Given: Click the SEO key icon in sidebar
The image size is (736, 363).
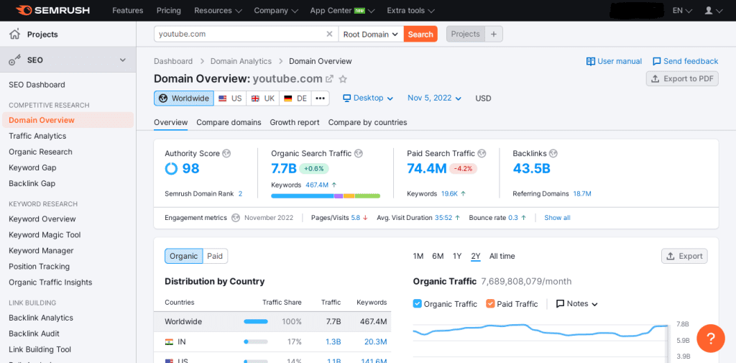Looking at the screenshot, I should coord(15,60).
